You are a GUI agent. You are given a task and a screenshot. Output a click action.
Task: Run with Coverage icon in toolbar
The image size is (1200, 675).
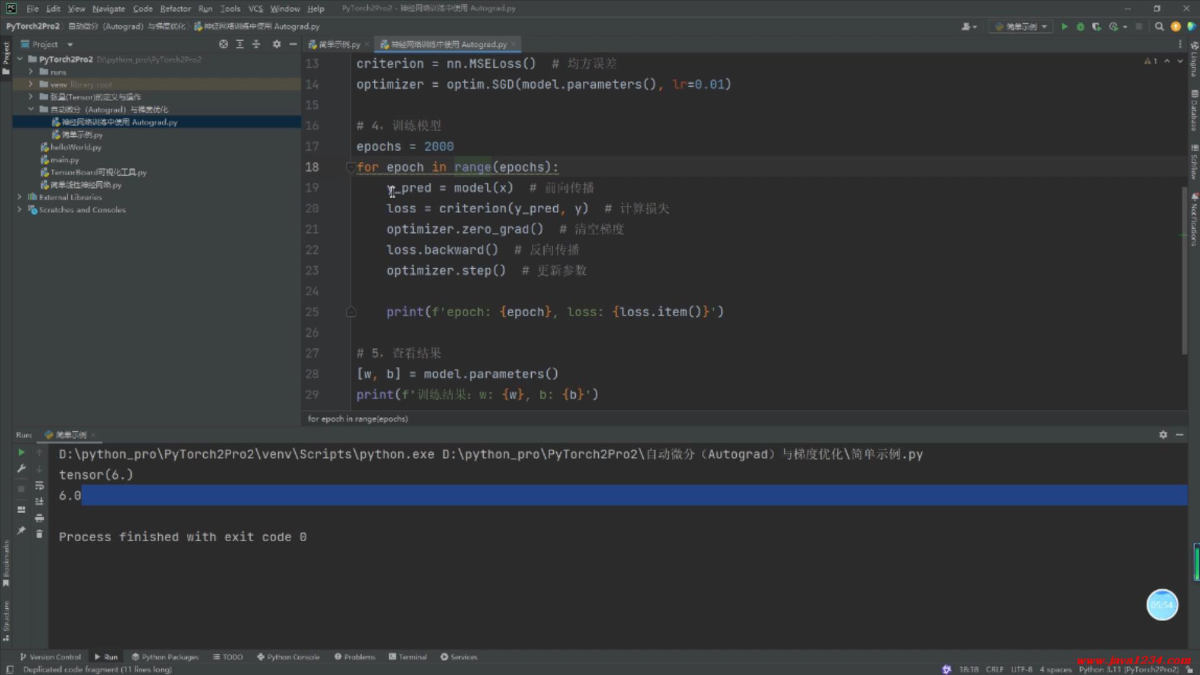pos(1096,26)
